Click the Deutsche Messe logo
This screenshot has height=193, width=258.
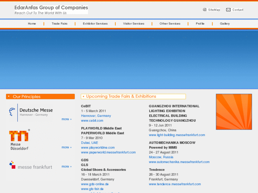pyautogui.click(x=31, y=112)
